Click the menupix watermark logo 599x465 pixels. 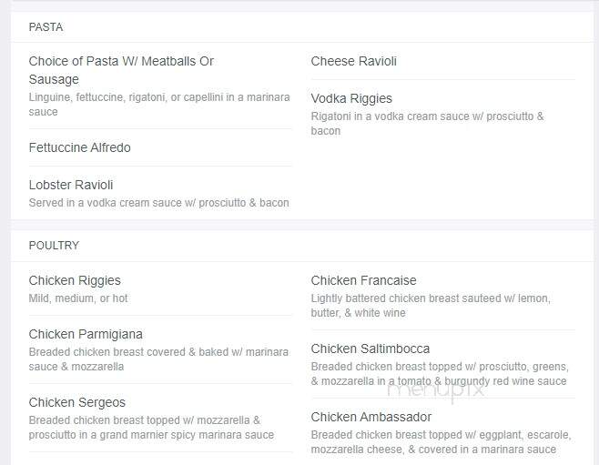(x=436, y=391)
